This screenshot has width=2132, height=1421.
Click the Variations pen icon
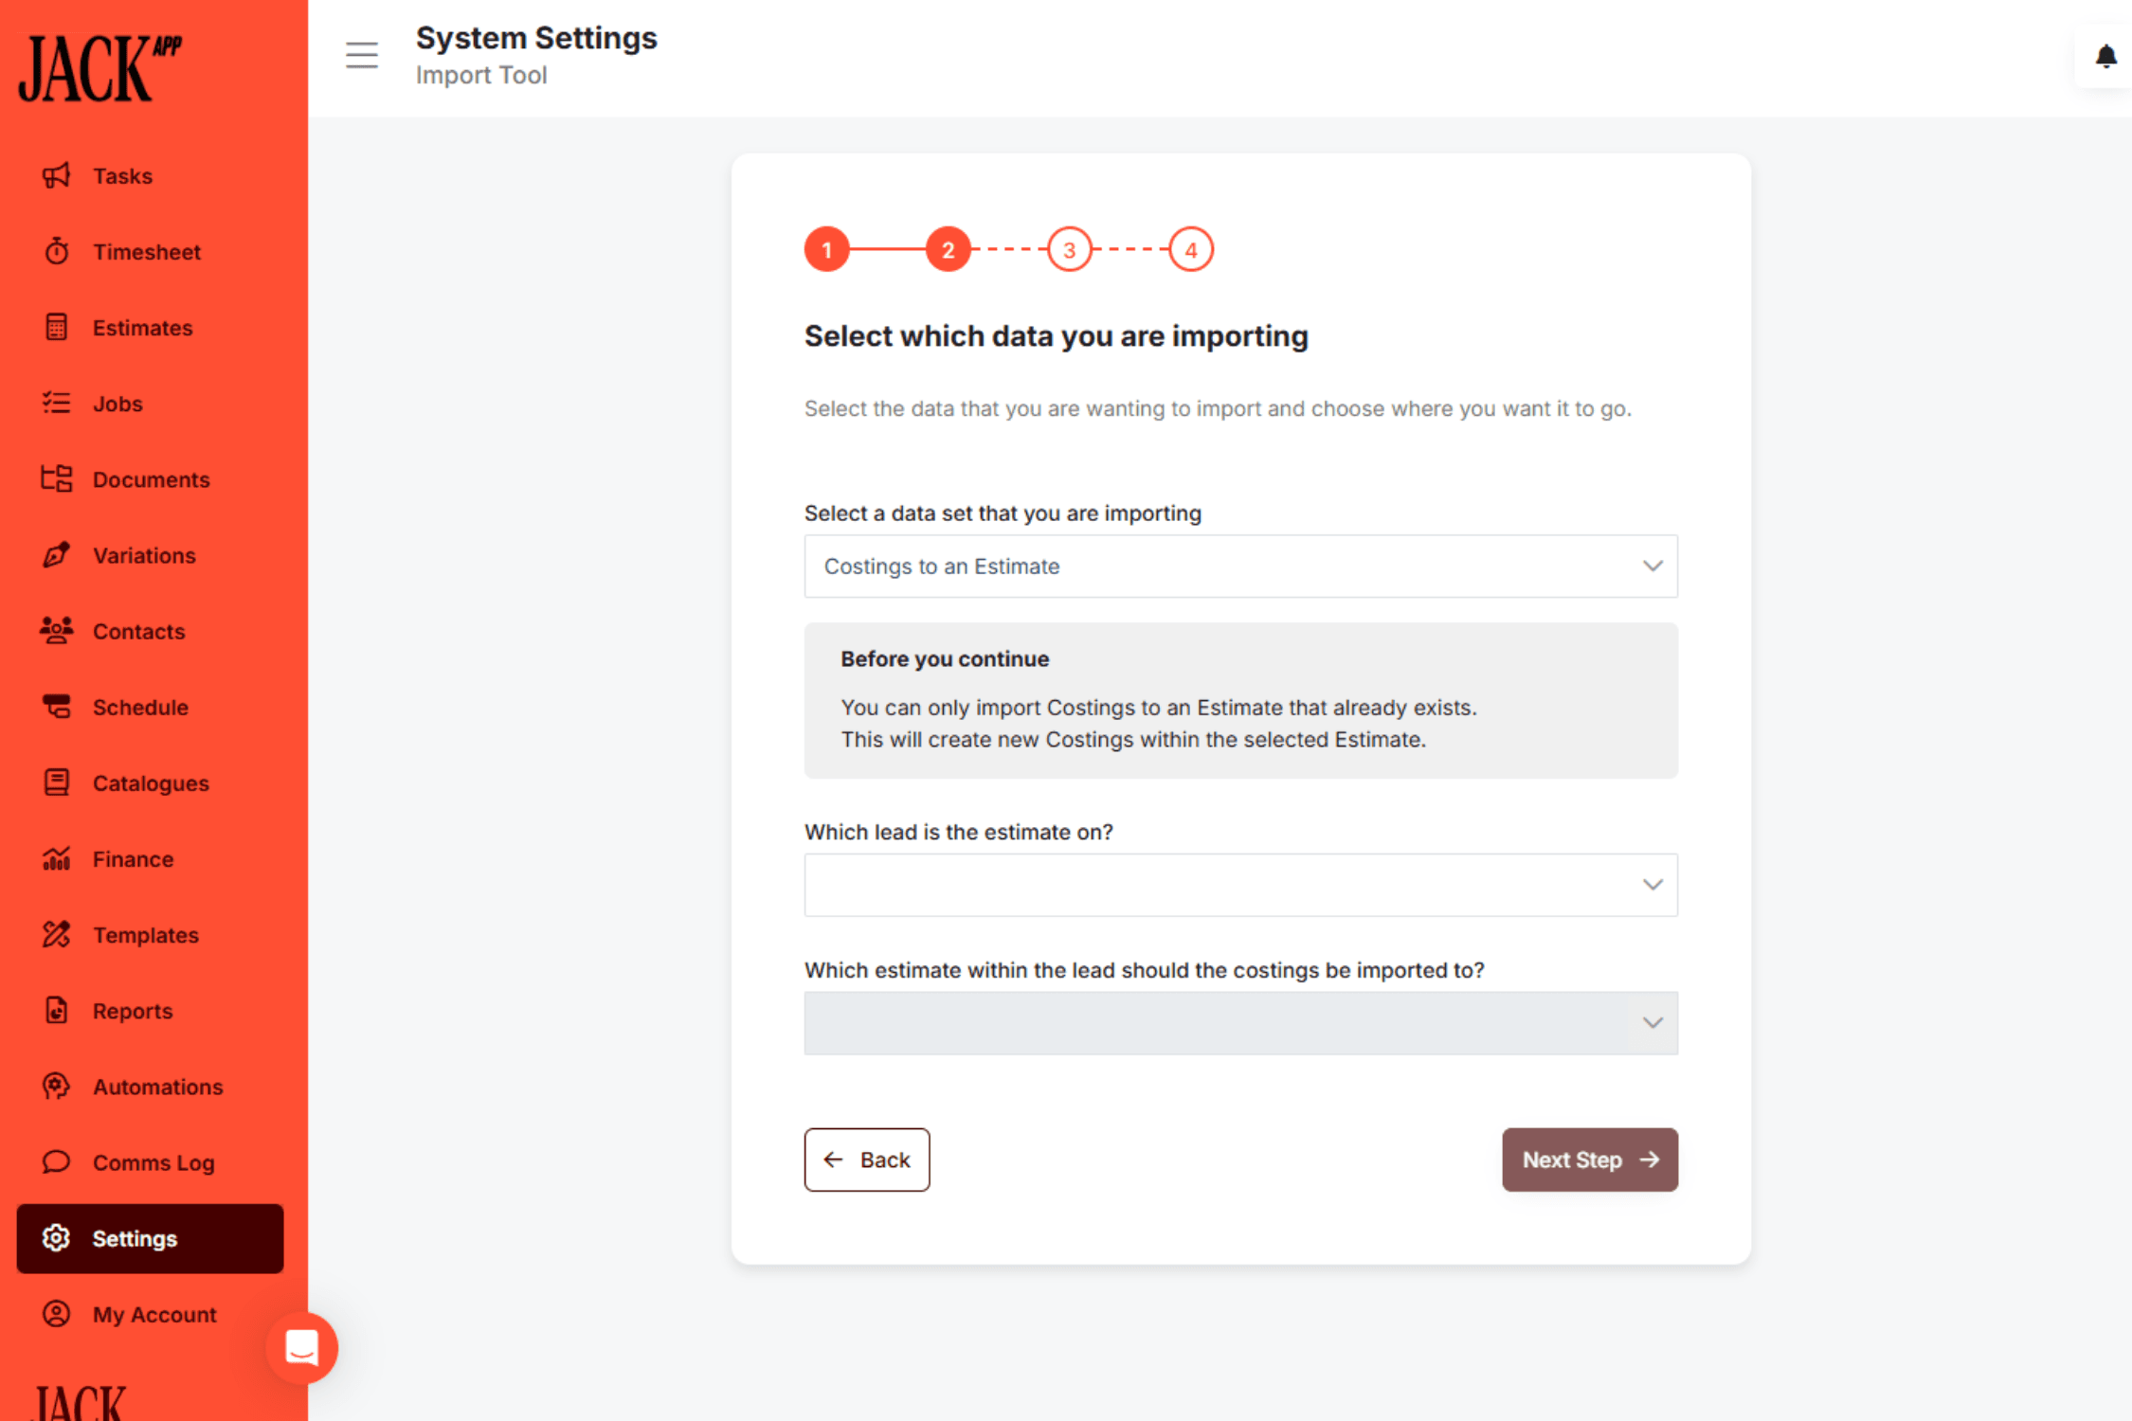click(56, 555)
